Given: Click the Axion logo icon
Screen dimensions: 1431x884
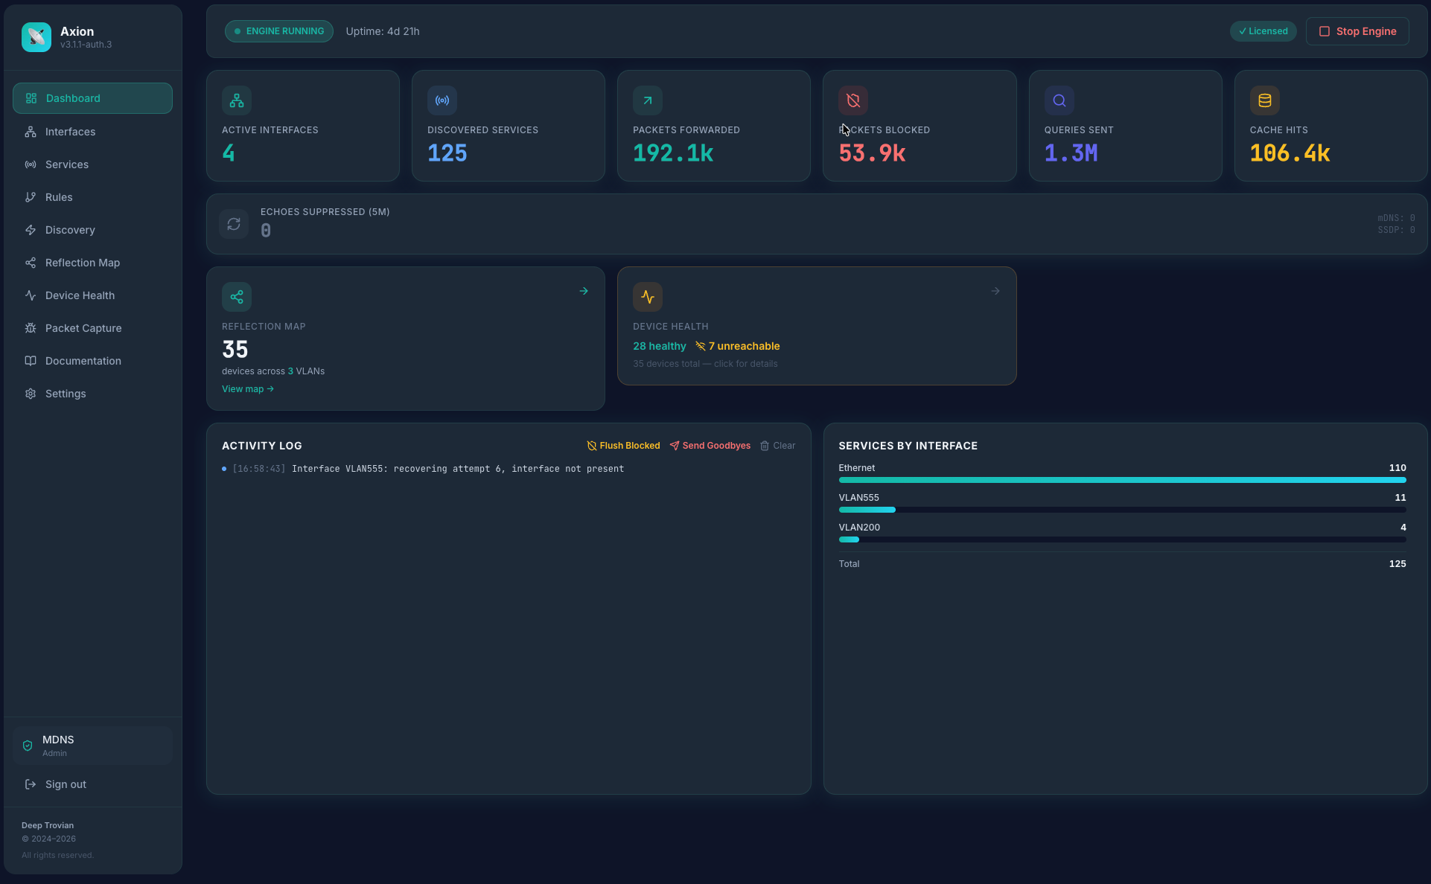Looking at the screenshot, I should pyautogui.click(x=36, y=36).
